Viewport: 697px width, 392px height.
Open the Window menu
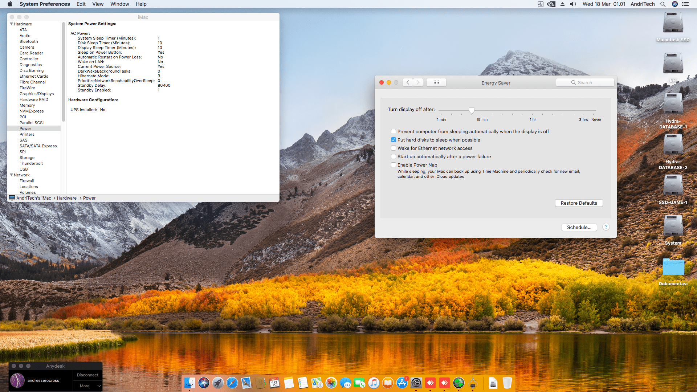(119, 4)
